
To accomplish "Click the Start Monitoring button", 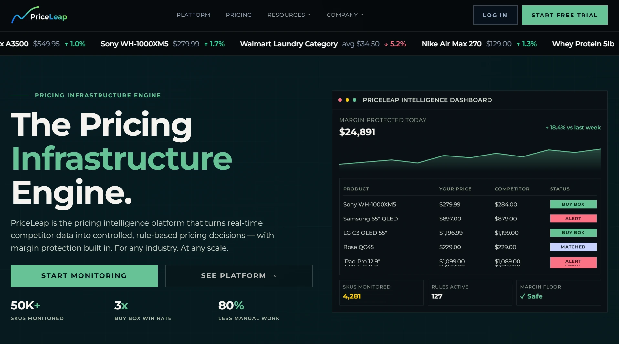I will click(x=84, y=276).
